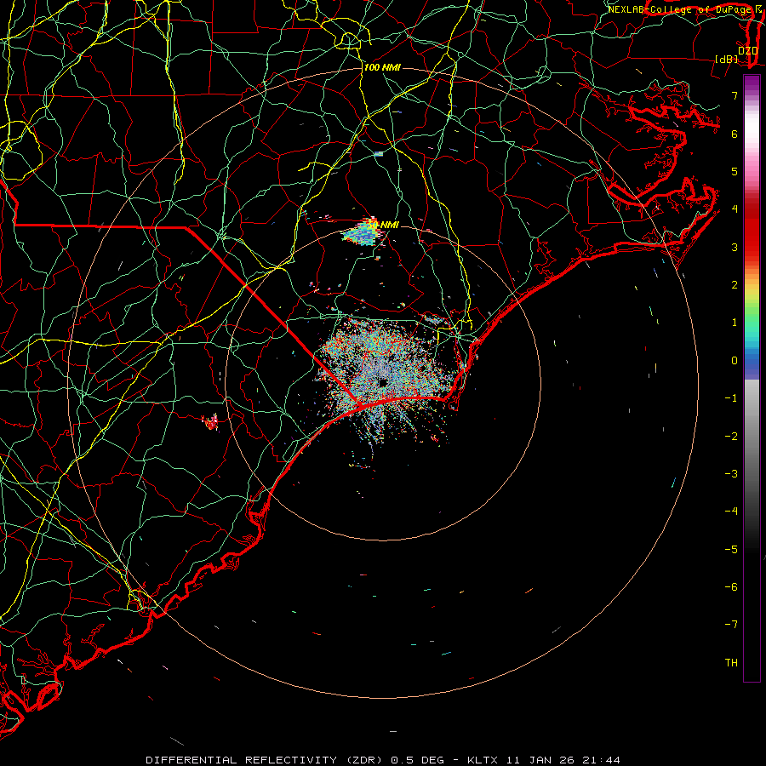Viewport: 766px width, 766px height.
Task: Click the black radar site dot inside the clutter
Action: [x=382, y=382]
